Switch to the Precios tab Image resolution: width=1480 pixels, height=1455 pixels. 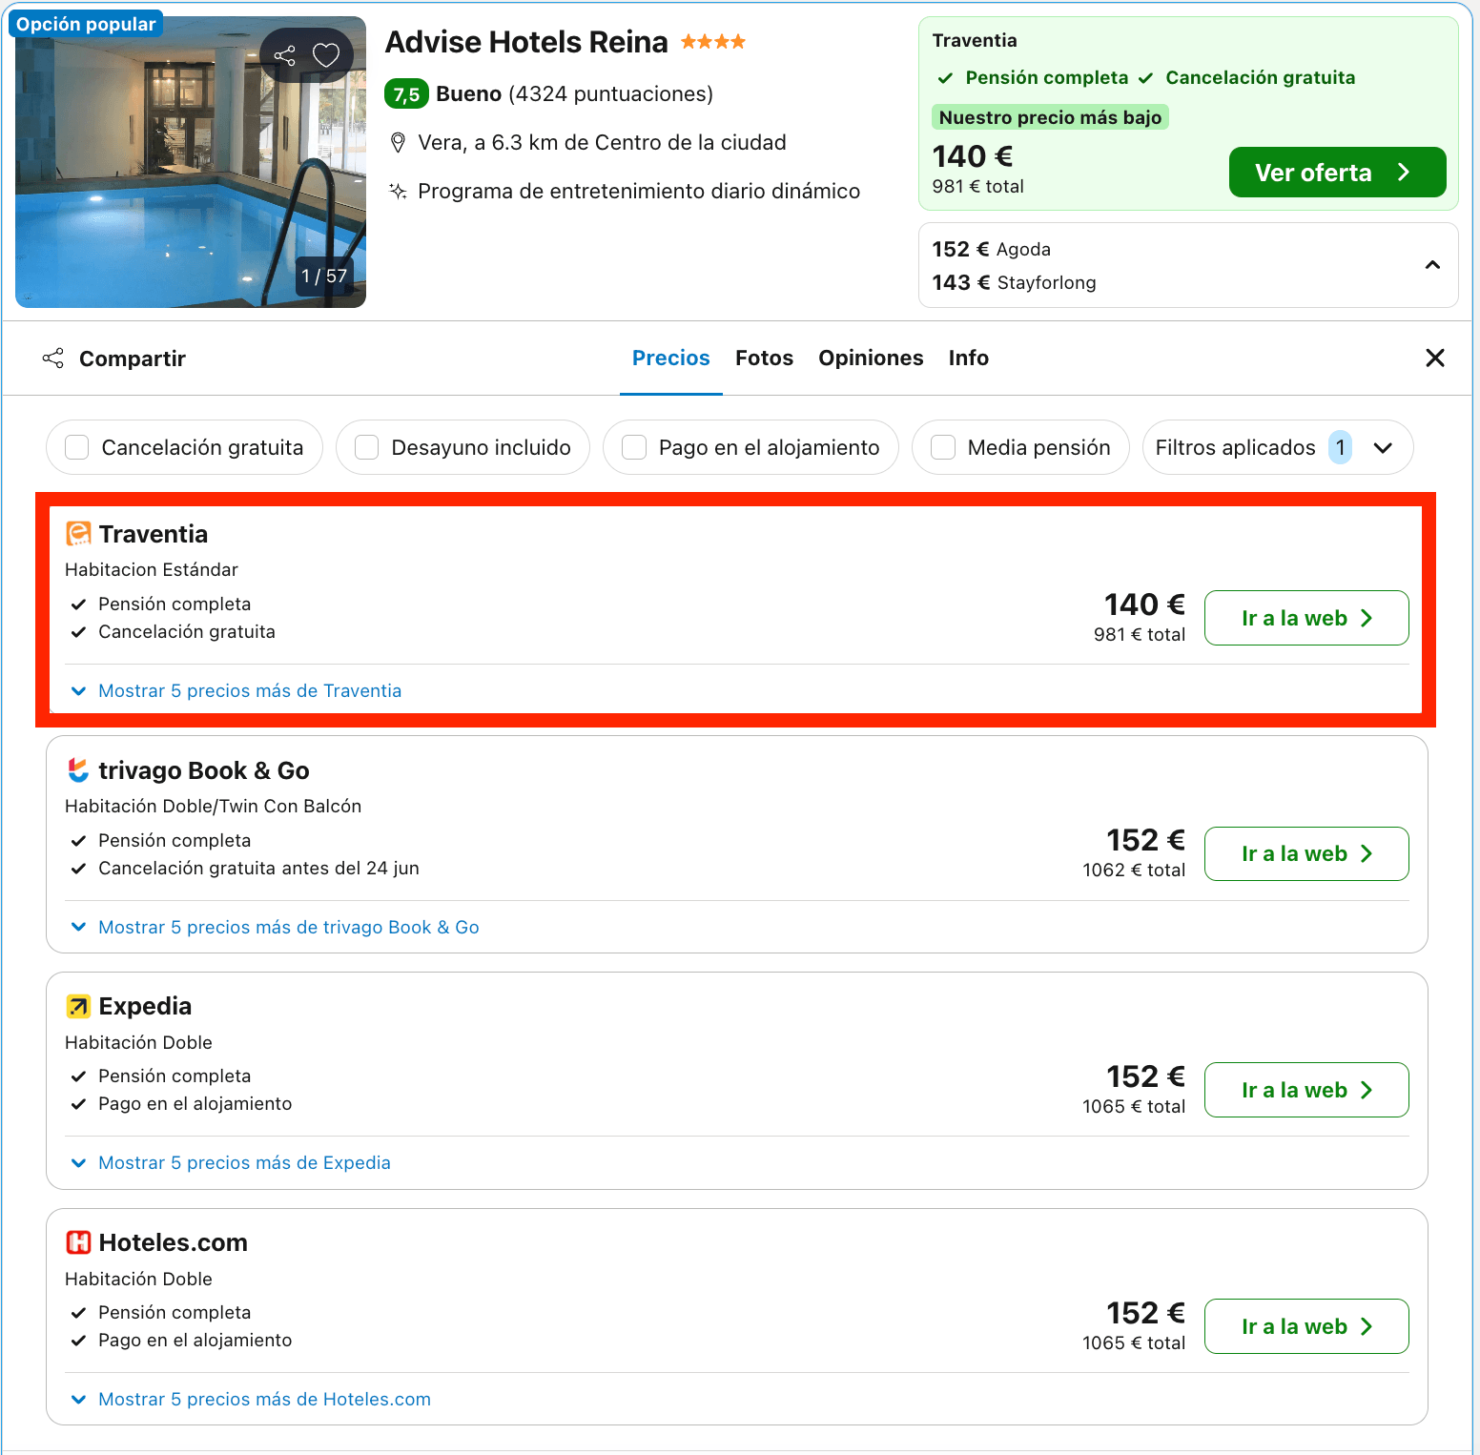(671, 358)
